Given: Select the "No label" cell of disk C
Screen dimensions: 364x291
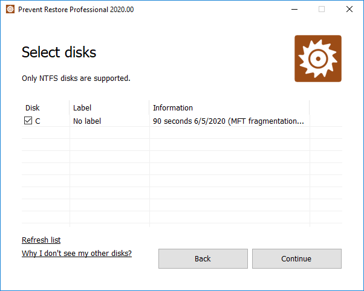Looking at the screenshot, I should coord(87,121).
